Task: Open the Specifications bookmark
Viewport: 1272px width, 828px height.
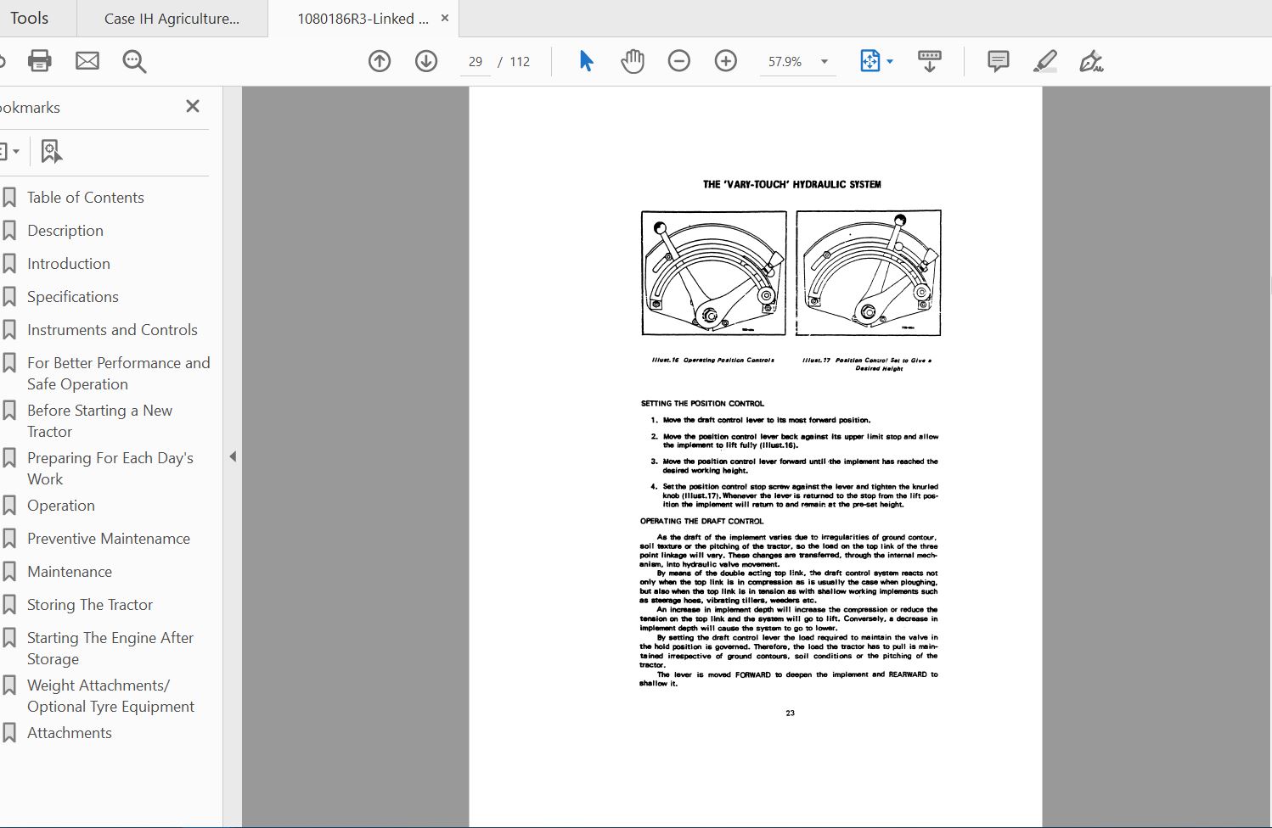Action: (73, 296)
